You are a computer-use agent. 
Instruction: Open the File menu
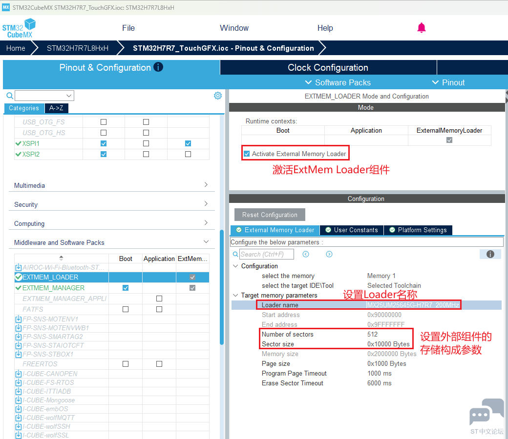pyautogui.click(x=128, y=28)
